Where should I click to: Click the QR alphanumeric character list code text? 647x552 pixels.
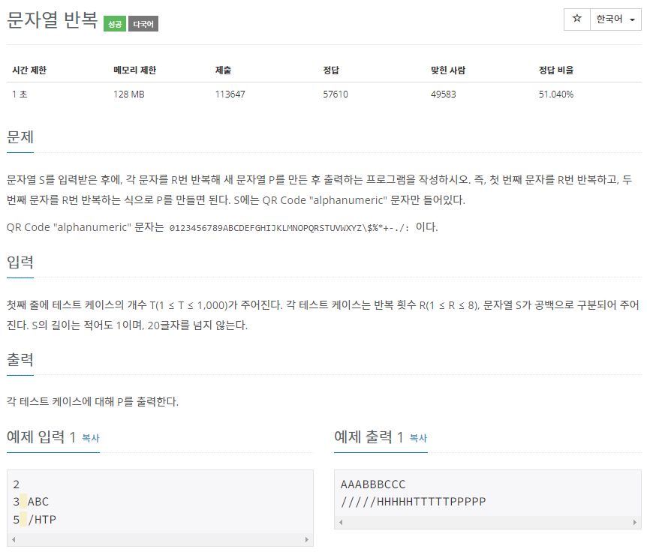pyautogui.click(x=289, y=228)
